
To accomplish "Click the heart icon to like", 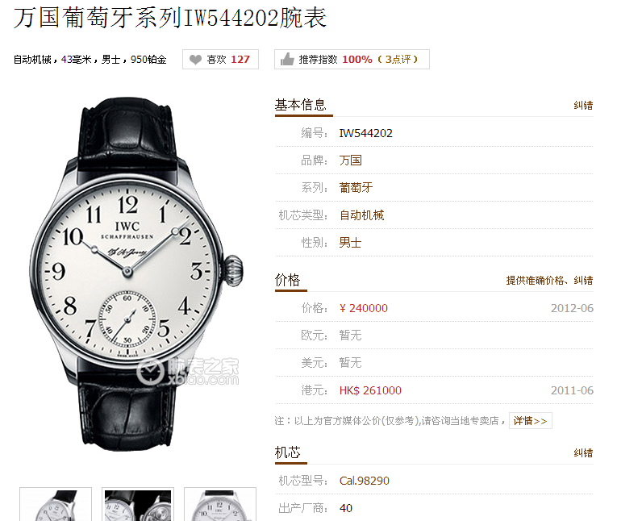I will point(195,60).
